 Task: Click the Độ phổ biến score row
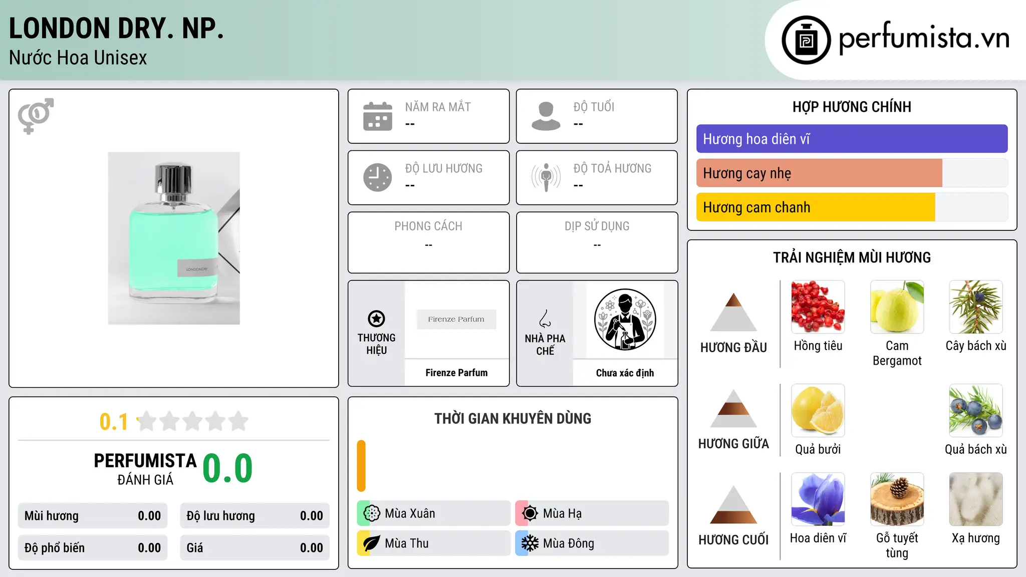point(93,548)
